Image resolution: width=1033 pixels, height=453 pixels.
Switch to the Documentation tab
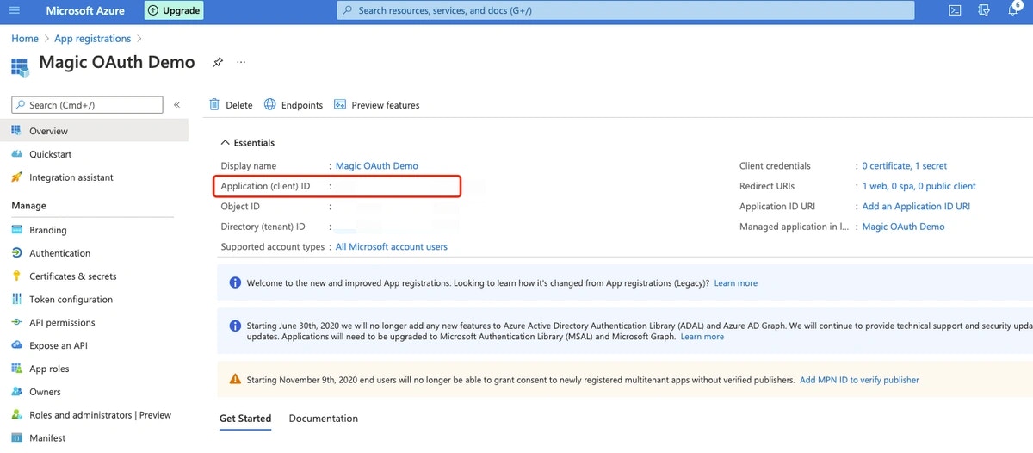coord(324,419)
